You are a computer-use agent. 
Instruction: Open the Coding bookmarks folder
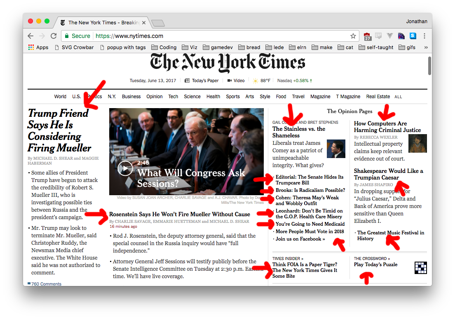coord(164,47)
